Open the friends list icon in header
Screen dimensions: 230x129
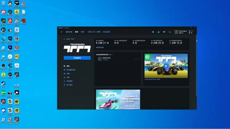click(x=159, y=32)
